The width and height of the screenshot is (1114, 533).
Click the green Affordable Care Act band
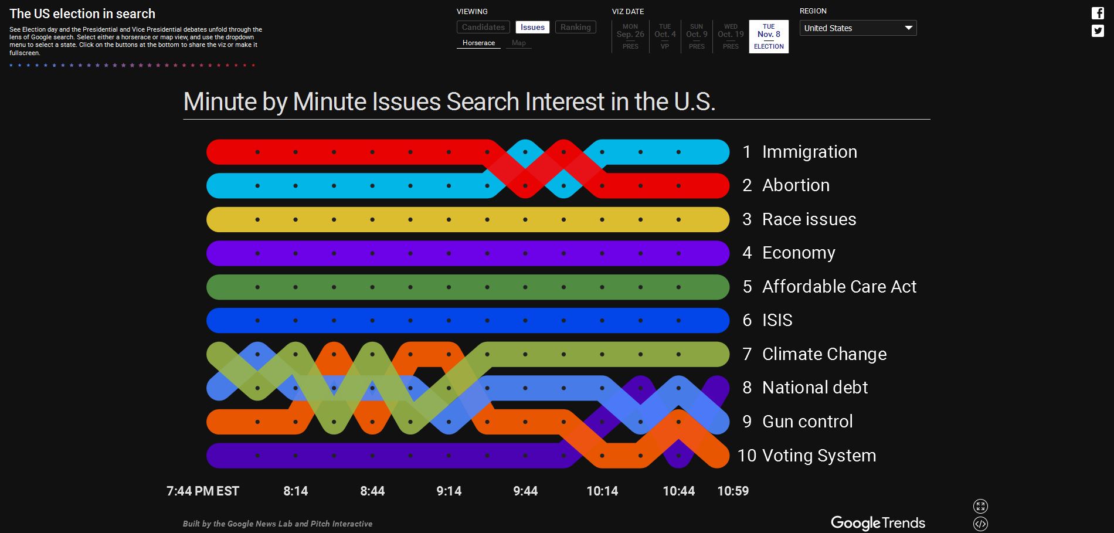click(468, 287)
